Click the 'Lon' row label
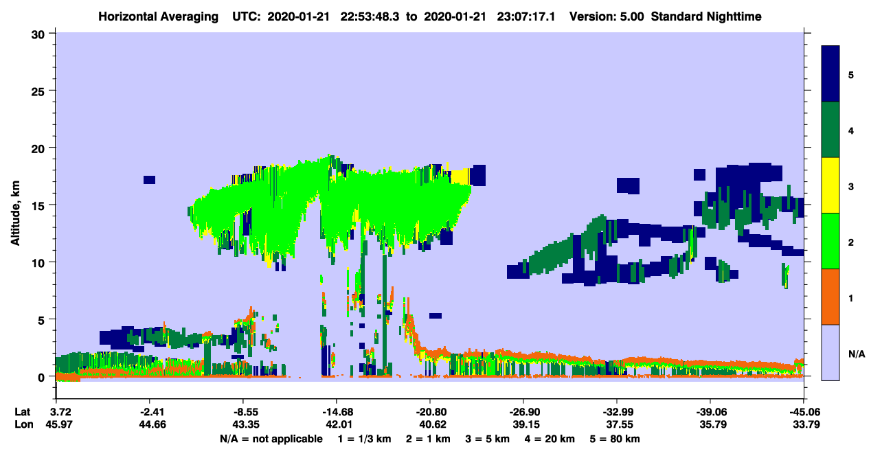 coord(23,425)
